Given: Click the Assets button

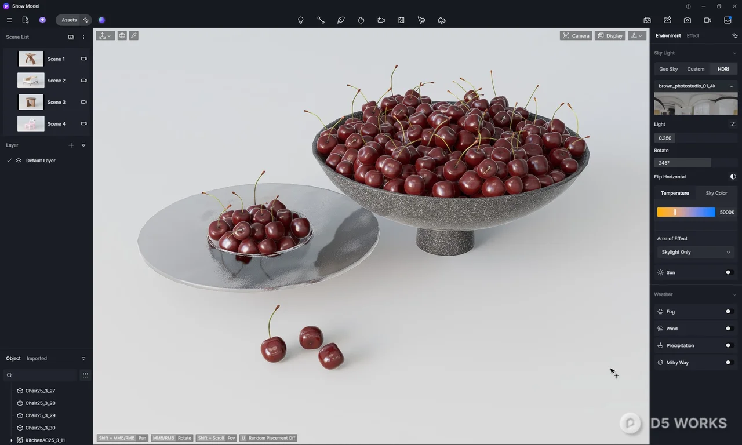Looking at the screenshot, I should [x=69, y=20].
